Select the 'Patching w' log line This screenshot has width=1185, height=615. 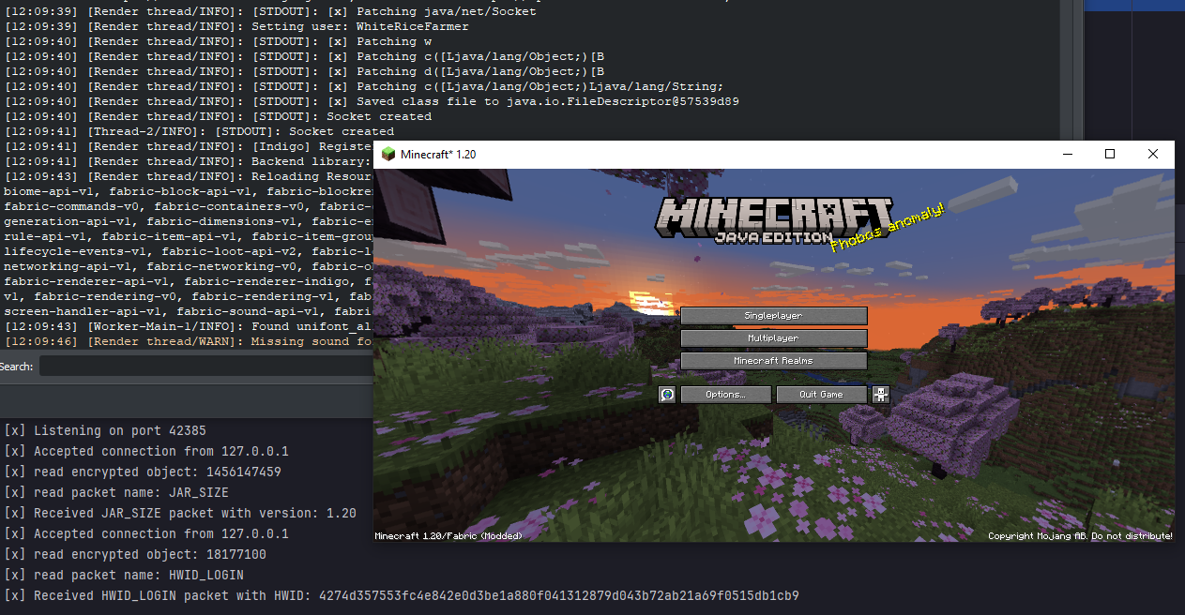click(x=218, y=41)
